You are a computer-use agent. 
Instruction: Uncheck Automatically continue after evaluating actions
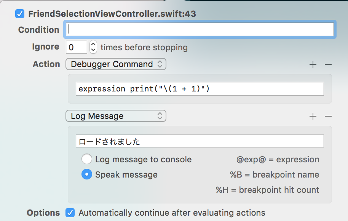pos(70,213)
